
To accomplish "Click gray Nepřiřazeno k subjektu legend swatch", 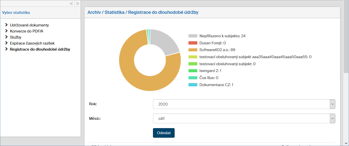I will pos(193,36).
